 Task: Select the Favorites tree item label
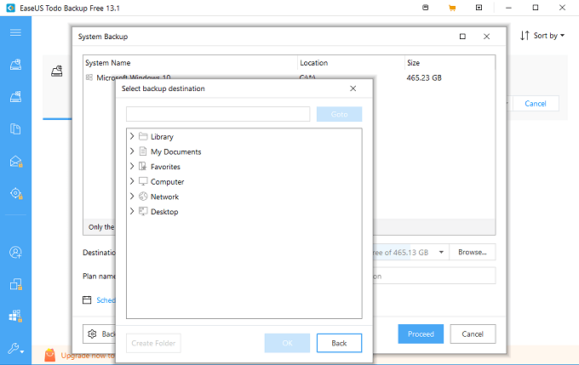point(165,167)
